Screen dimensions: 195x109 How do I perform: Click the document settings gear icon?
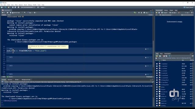[35, 13]
